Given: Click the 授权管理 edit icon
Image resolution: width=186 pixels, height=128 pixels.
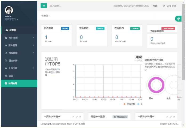Looking at the screenshot, I should coord(6,53).
